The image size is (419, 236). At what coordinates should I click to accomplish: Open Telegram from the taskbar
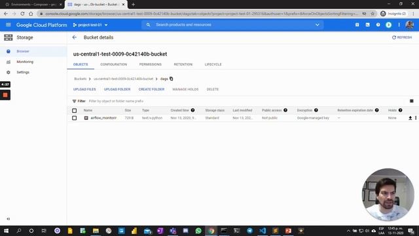click(249, 231)
